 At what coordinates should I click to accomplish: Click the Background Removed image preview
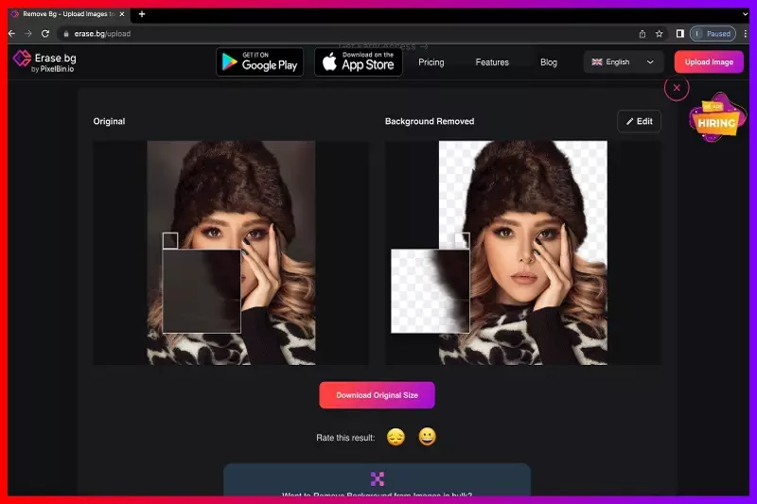[x=523, y=252]
